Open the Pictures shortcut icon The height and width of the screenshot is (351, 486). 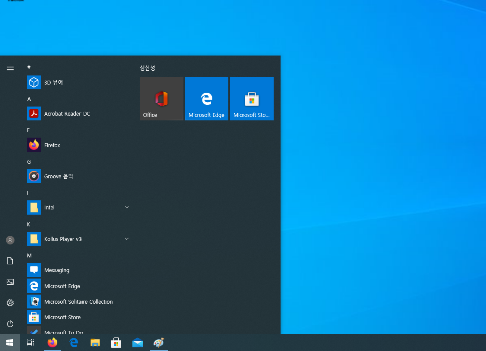coord(10,282)
